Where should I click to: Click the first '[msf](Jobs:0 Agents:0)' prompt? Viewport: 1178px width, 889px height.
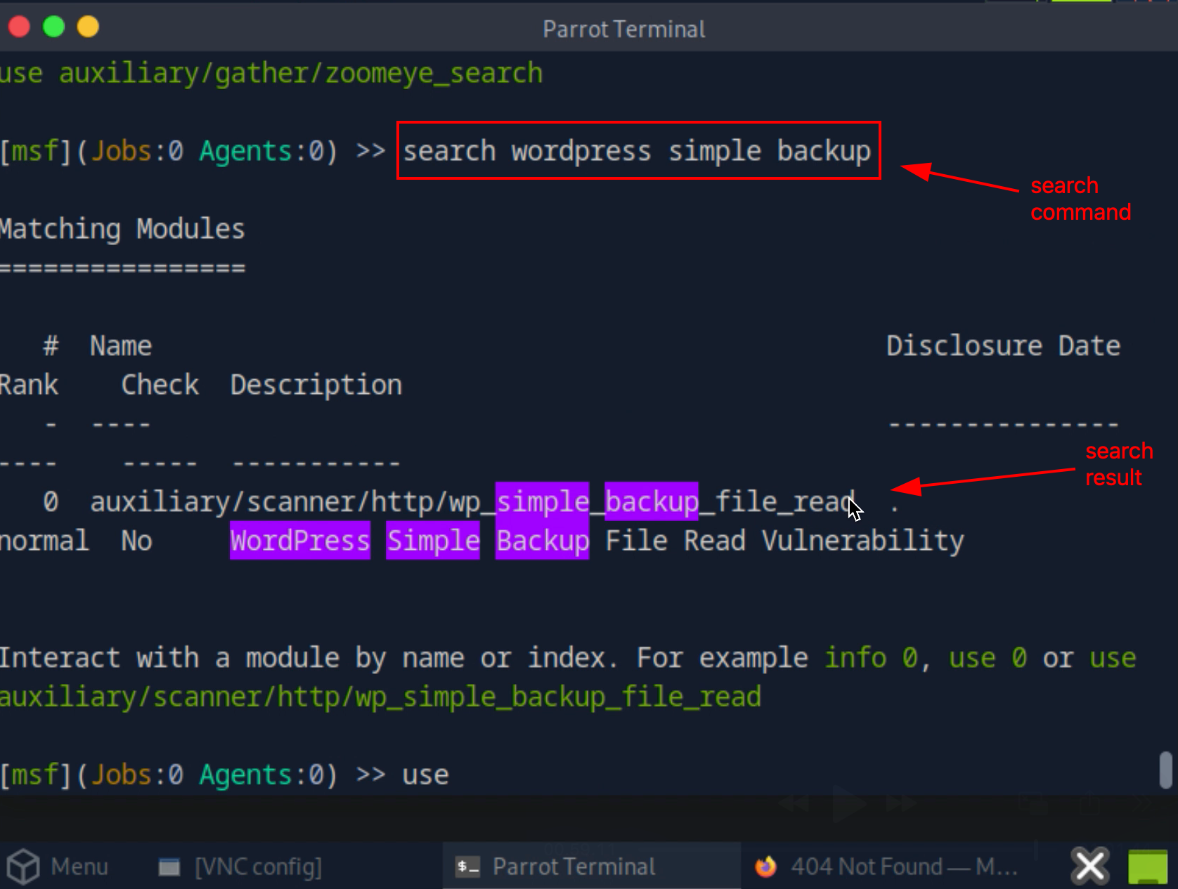[x=169, y=151]
